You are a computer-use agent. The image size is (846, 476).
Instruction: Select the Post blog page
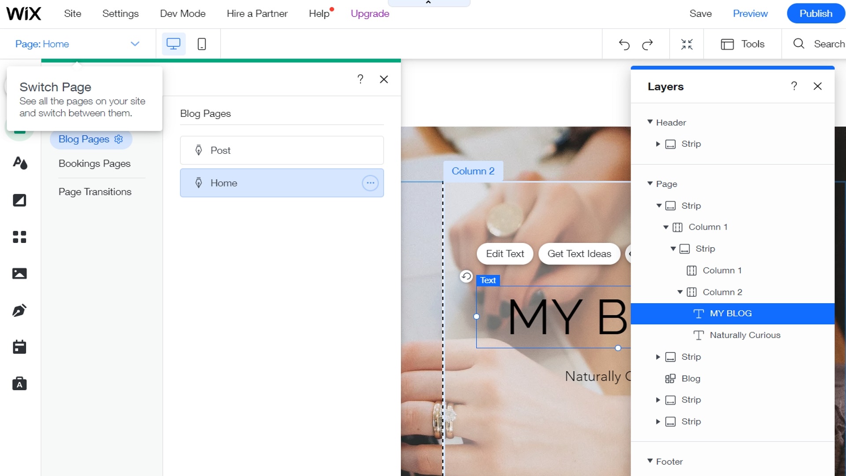click(x=282, y=150)
